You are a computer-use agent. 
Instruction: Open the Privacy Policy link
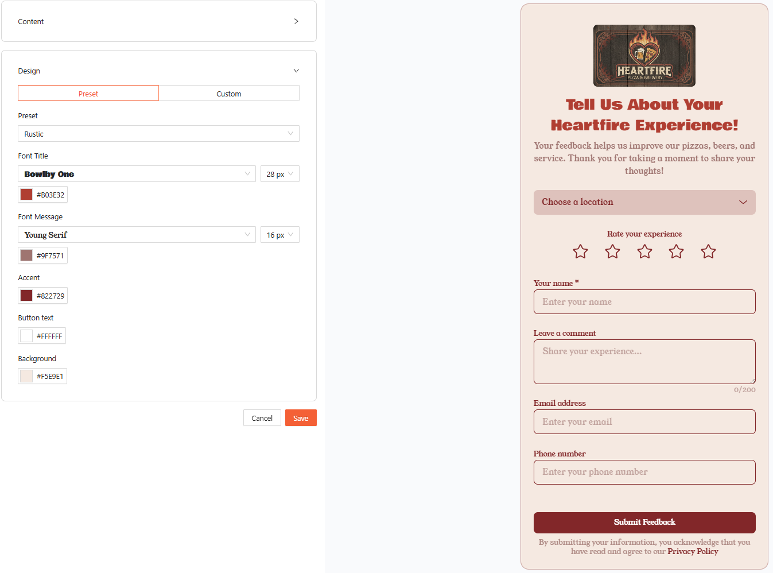tap(693, 551)
